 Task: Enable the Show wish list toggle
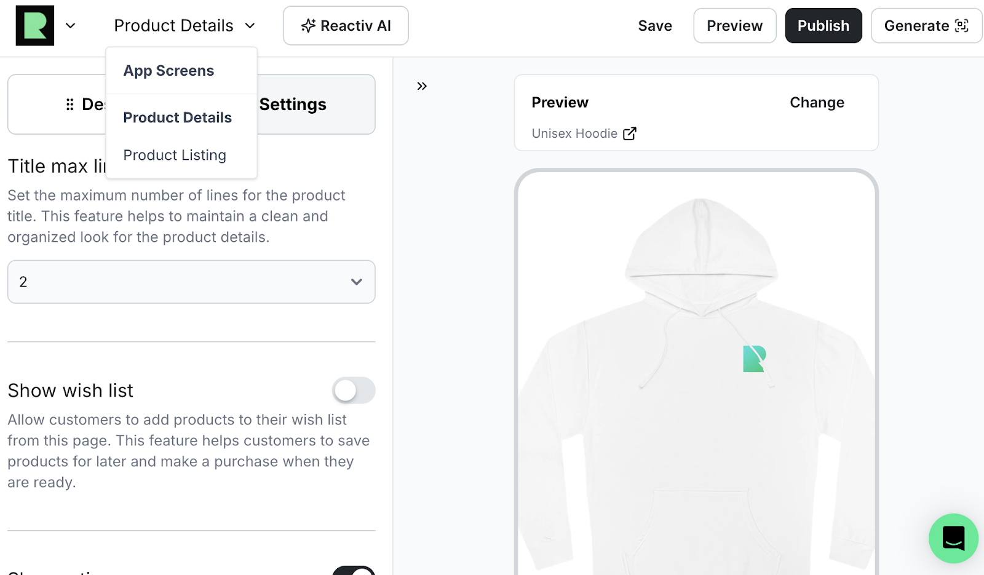(354, 391)
